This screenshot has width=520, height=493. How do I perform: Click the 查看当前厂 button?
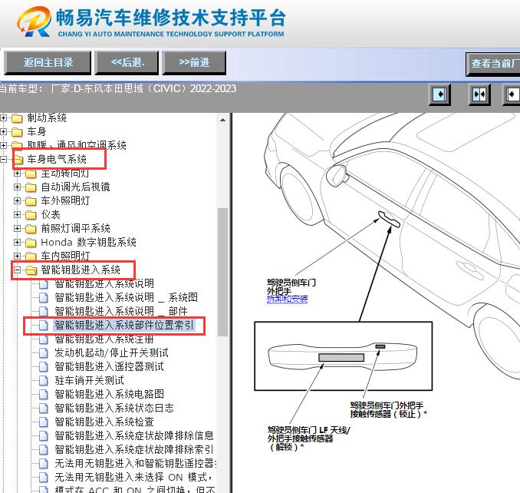(493, 64)
